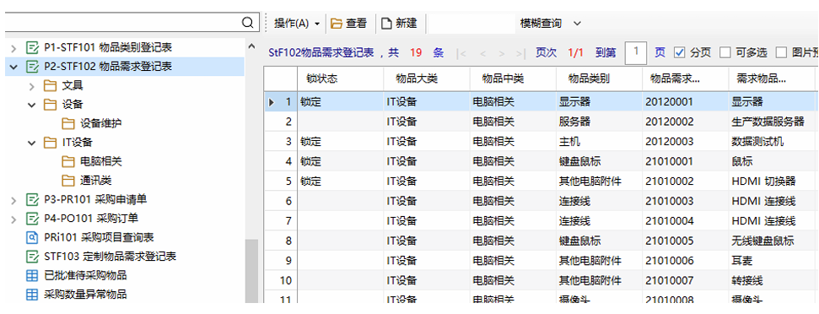This screenshot has width=819, height=314.
Task: Select the PRi101 采购项目查询表 query icon
Action: tap(32, 237)
